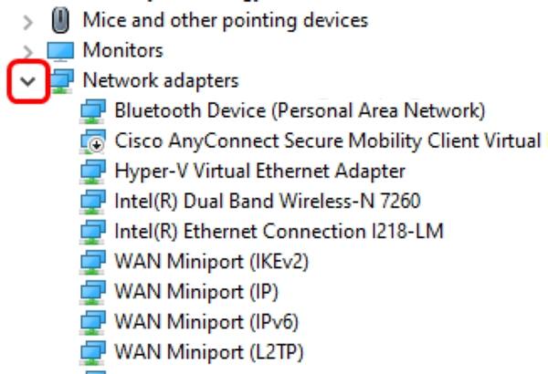This screenshot has width=548, height=374.
Task: Collapse the Network adapters category
Action: pyautogui.click(x=28, y=81)
